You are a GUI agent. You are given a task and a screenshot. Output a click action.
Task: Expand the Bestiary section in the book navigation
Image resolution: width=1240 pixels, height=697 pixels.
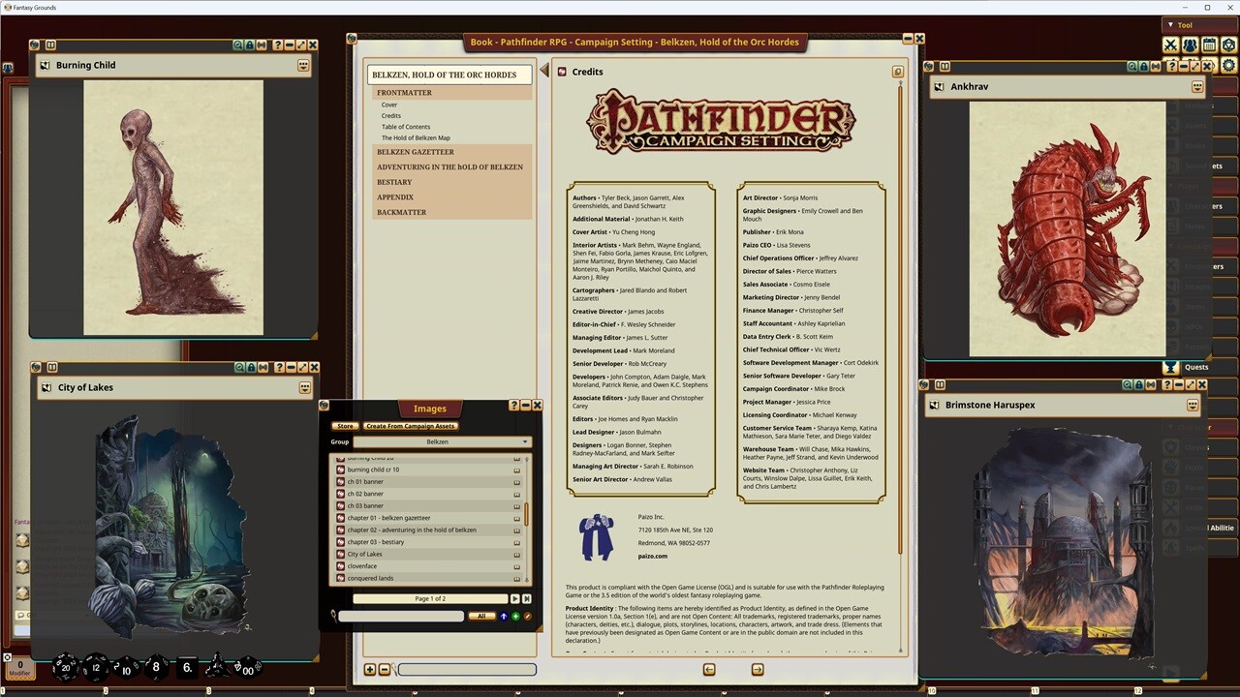tap(394, 182)
